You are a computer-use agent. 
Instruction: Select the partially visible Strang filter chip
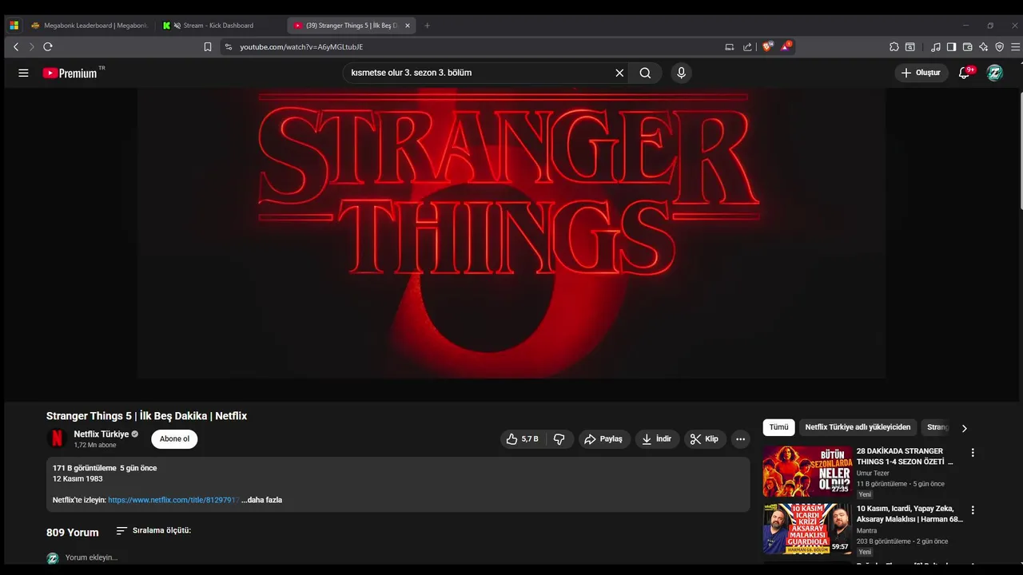point(938,427)
